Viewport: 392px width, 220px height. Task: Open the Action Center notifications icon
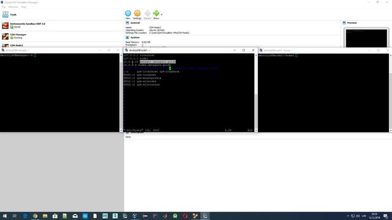point(386,216)
